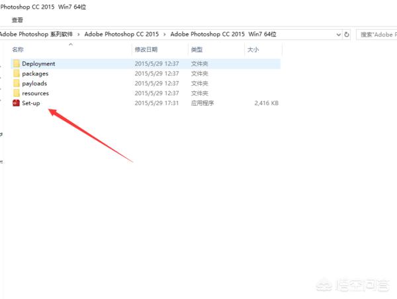Click the payloads row's 文件夹 type cell
Screen dimensions: 397x299
(200, 83)
